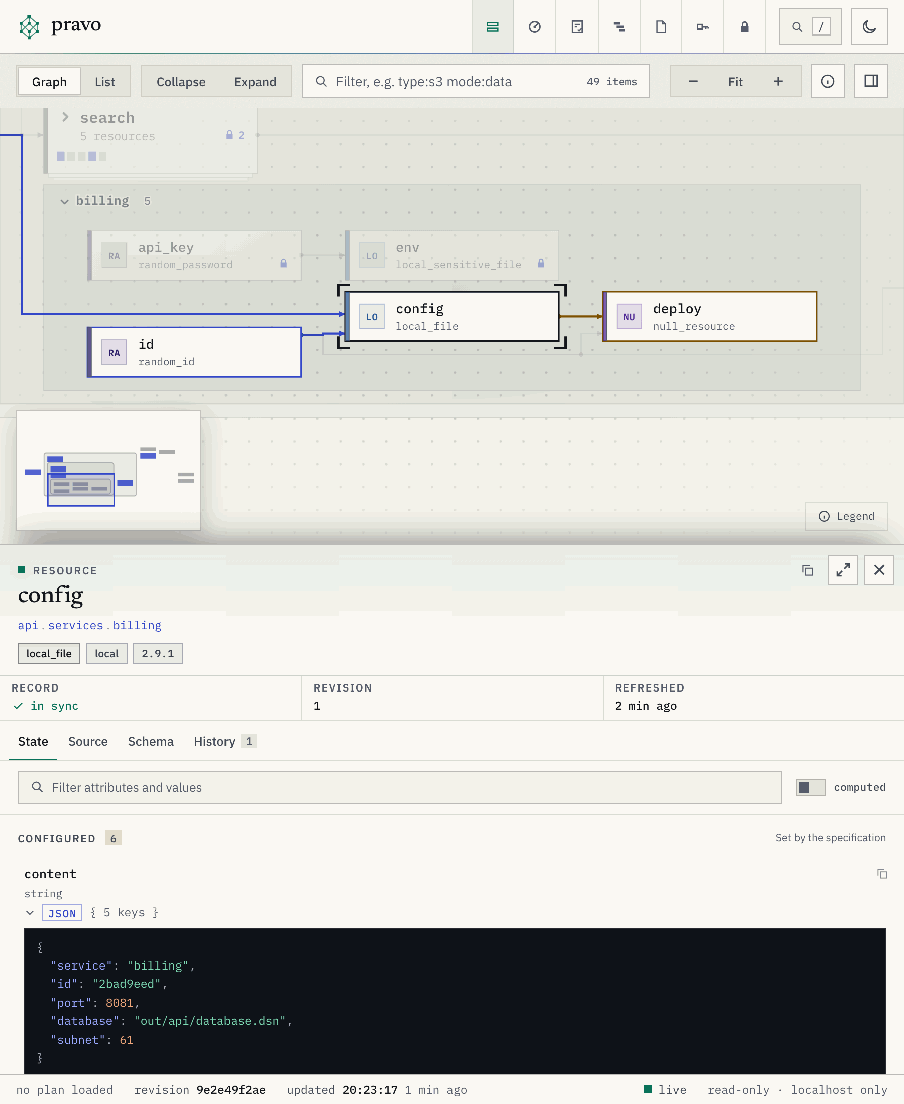Collapse the content JSON chevron

tap(30, 913)
